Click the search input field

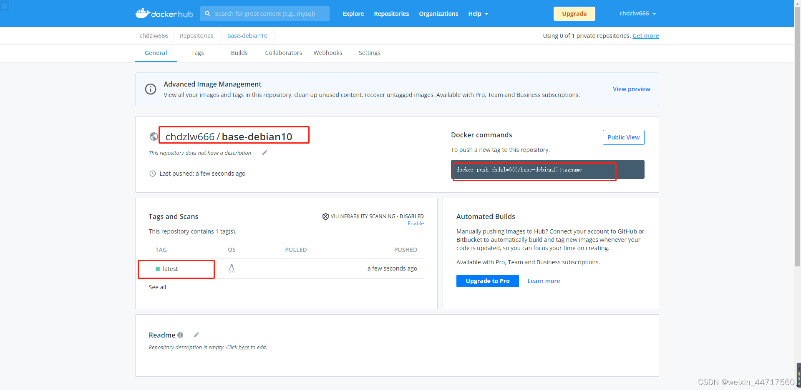point(265,14)
